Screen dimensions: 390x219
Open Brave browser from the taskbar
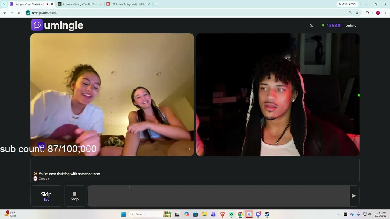tap(222, 214)
